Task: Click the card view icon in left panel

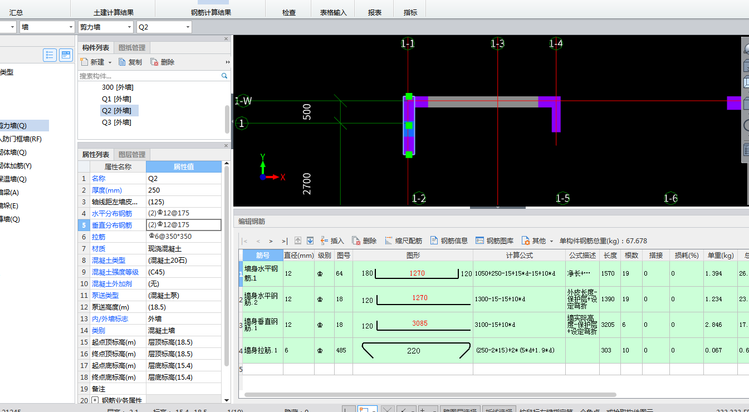Action: coord(66,55)
